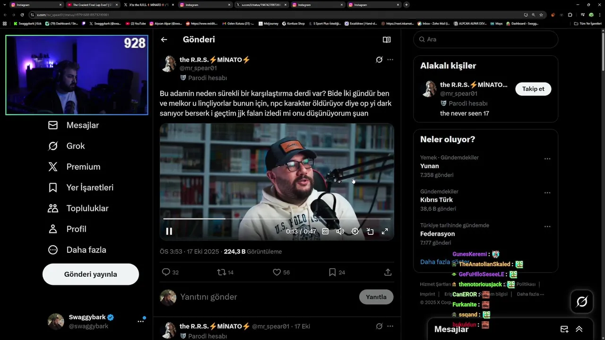Click the Gönderi yayınla button
The width and height of the screenshot is (605, 340).
point(91,274)
